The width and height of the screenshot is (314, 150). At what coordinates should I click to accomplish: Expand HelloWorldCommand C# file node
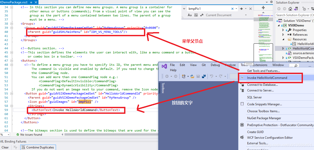point(283,49)
